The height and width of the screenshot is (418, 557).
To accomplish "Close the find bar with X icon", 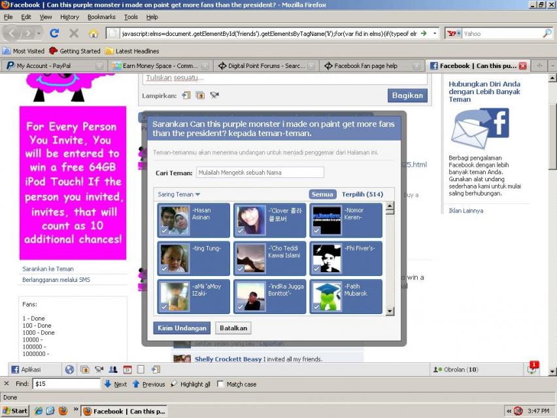I will tap(7, 384).
